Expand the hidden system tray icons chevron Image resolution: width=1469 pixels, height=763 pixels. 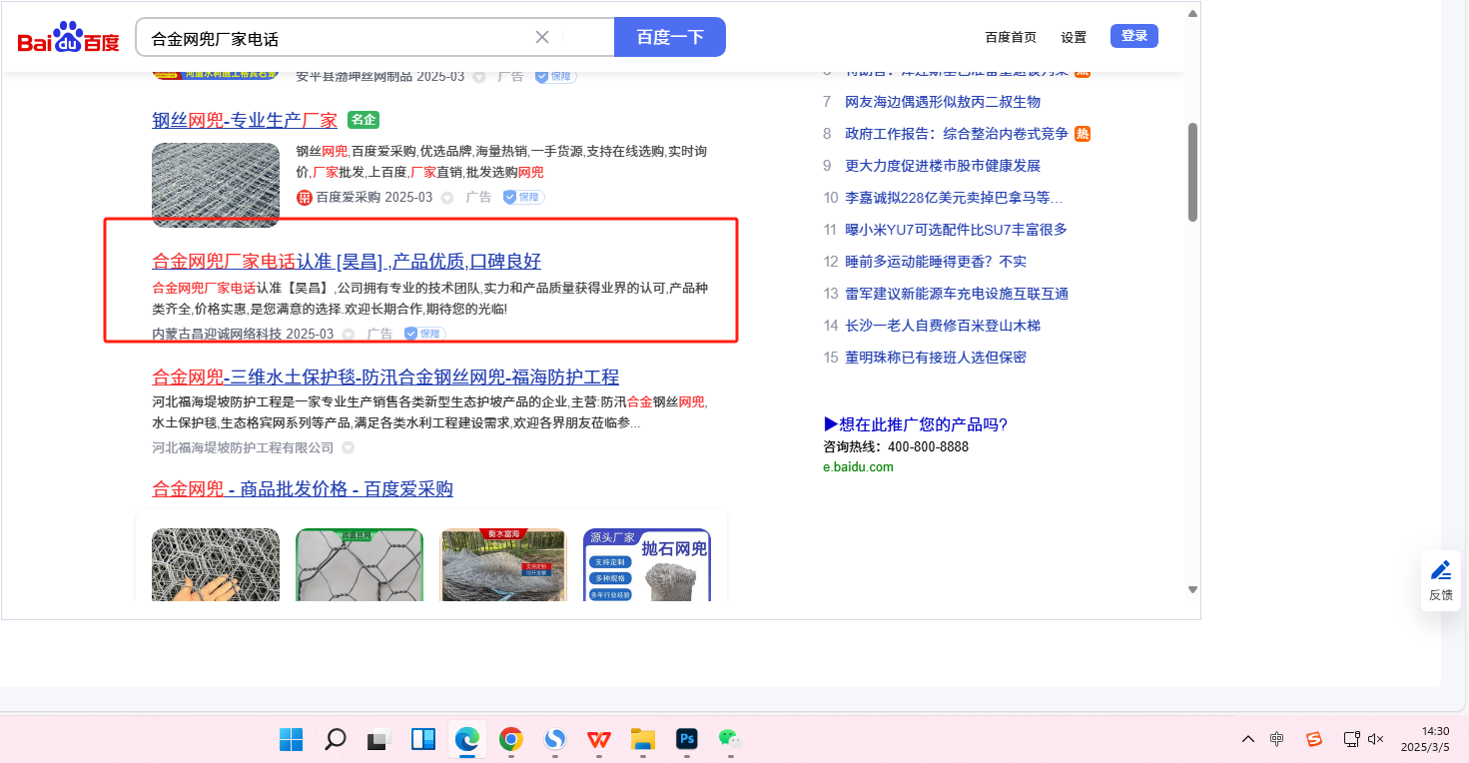pyautogui.click(x=1247, y=739)
